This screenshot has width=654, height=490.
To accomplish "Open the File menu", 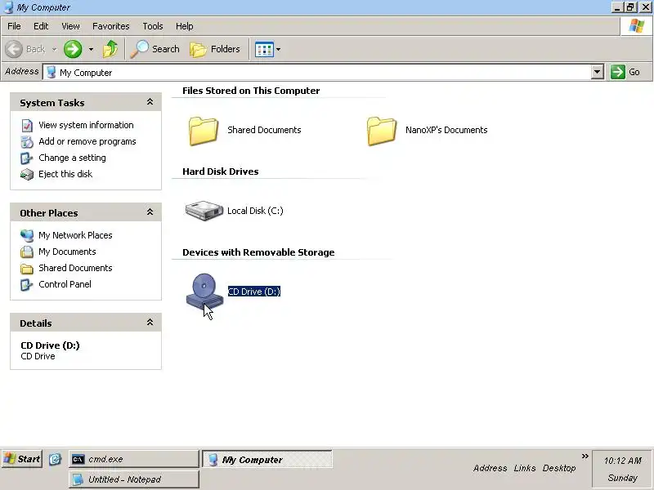I will click(x=14, y=26).
